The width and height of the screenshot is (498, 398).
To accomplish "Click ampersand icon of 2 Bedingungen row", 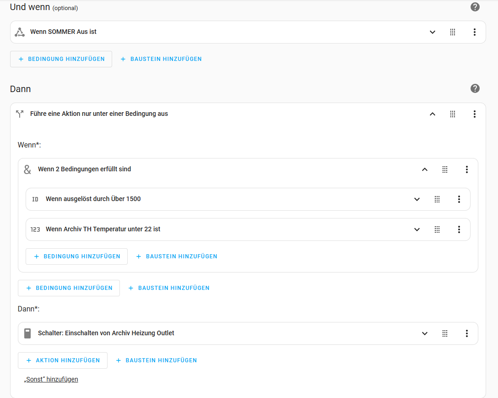I will click(x=27, y=169).
